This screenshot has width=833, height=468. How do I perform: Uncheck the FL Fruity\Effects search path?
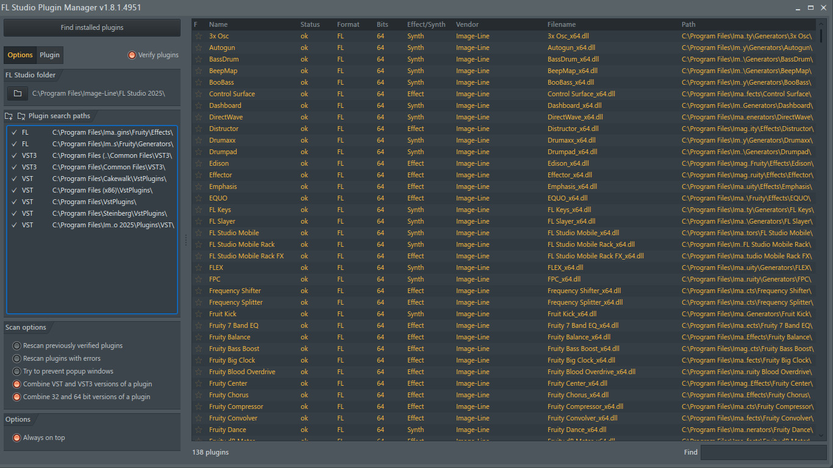(x=14, y=132)
